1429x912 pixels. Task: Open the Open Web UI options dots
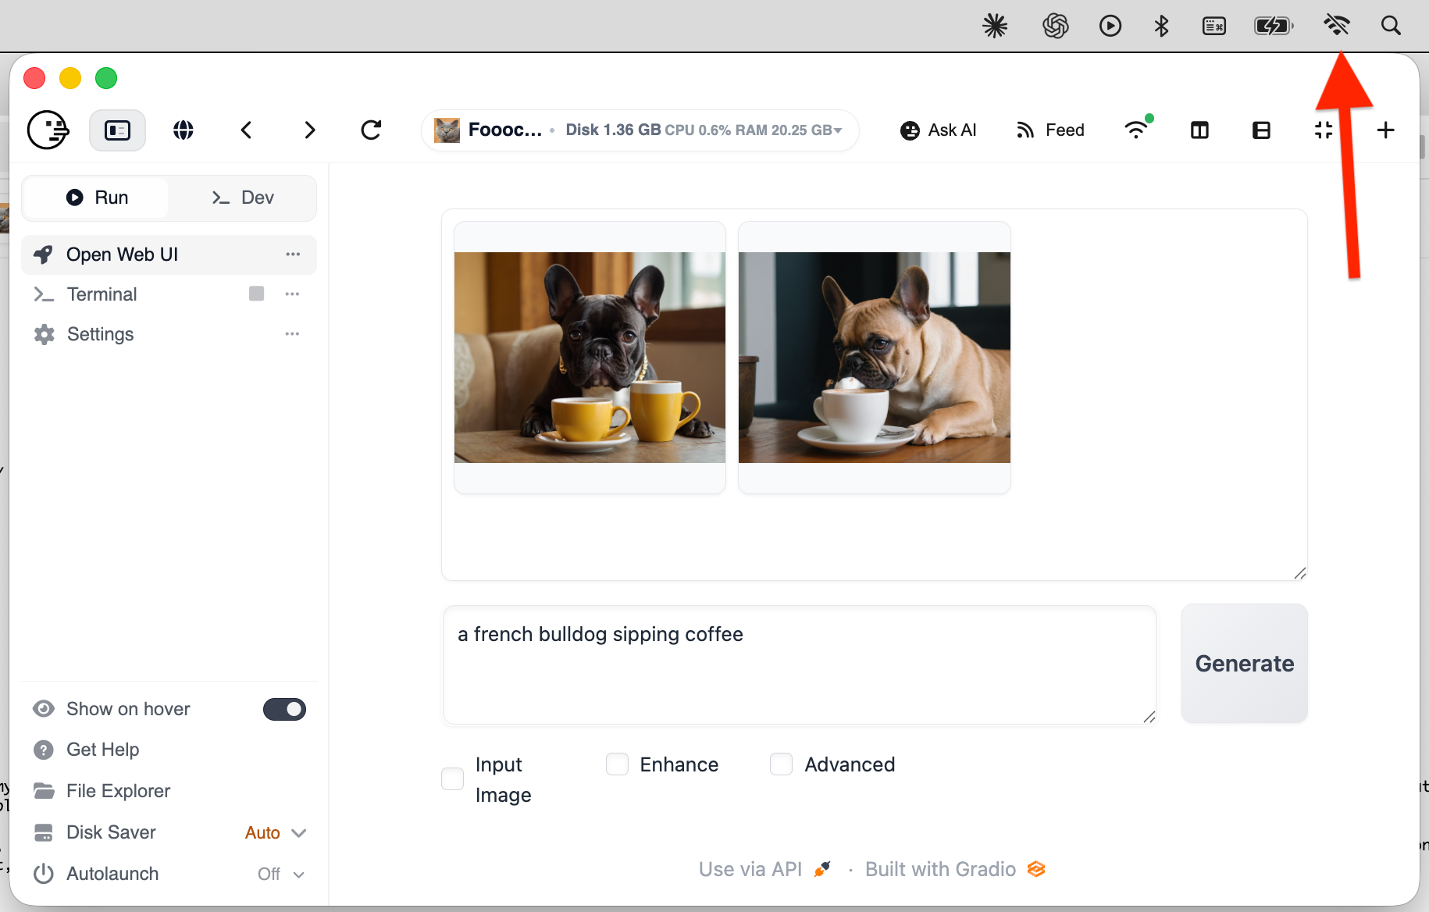point(293,255)
